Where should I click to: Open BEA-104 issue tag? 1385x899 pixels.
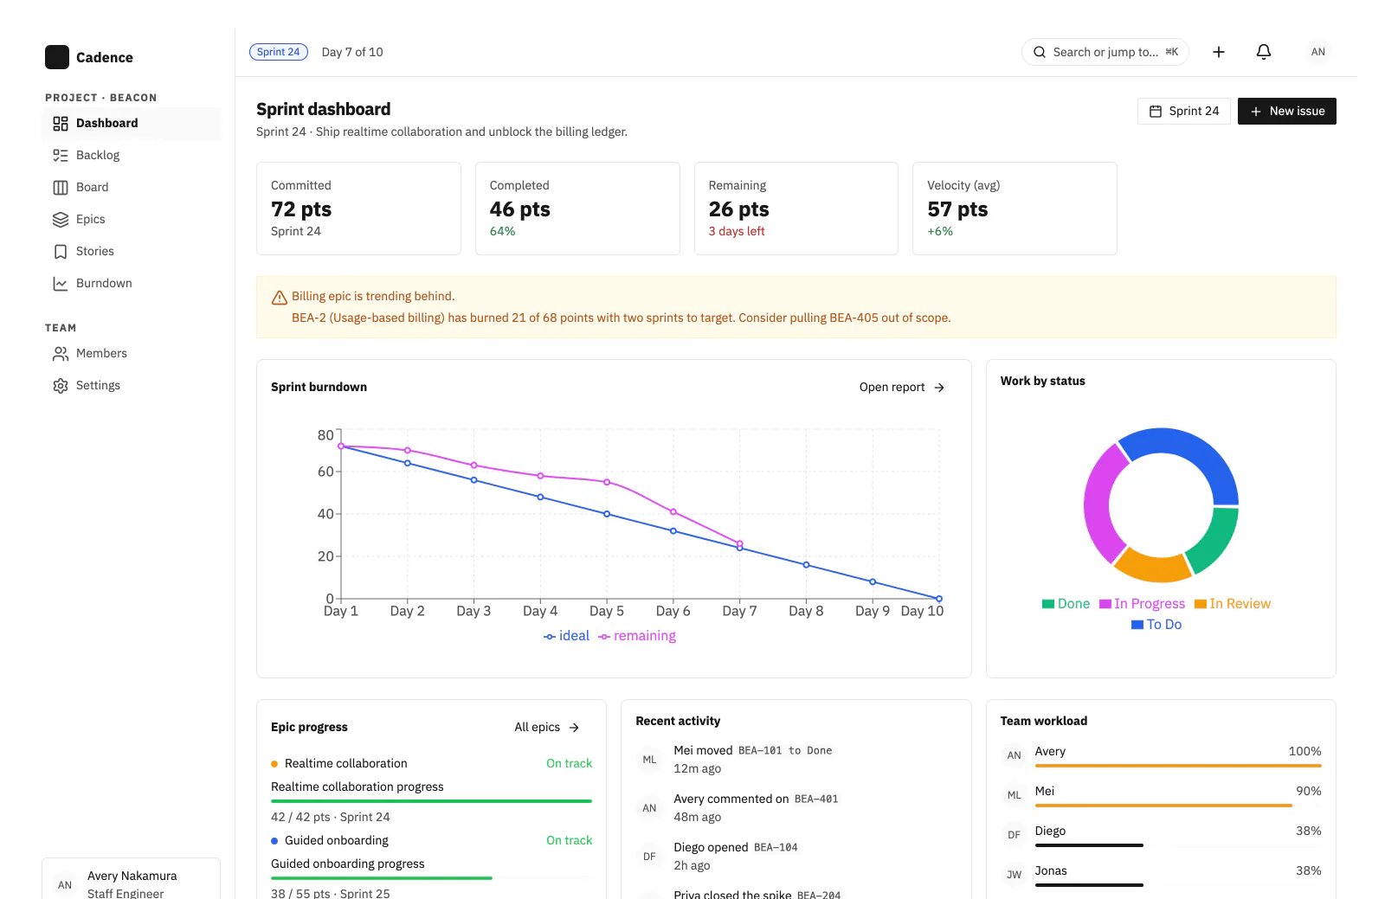(x=776, y=847)
